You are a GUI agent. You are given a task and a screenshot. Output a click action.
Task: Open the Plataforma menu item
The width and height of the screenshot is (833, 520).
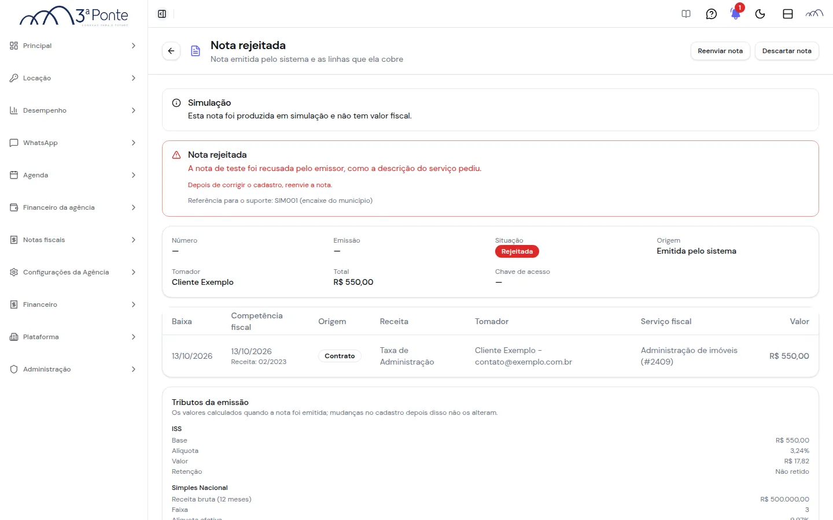[x=73, y=337]
